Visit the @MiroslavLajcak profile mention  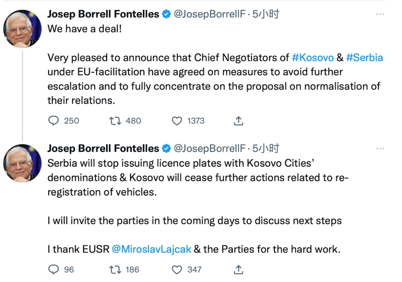(x=151, y=249)
